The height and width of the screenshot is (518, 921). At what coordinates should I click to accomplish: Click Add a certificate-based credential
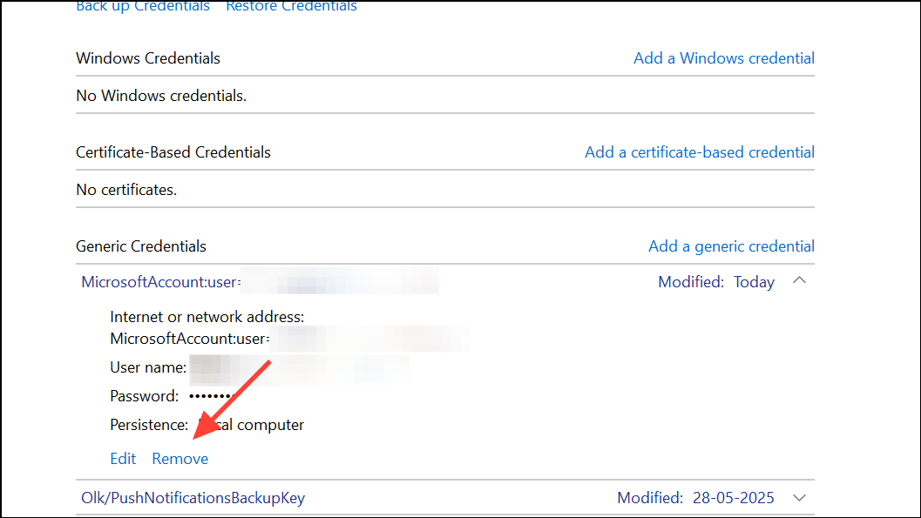click(699, 151)
